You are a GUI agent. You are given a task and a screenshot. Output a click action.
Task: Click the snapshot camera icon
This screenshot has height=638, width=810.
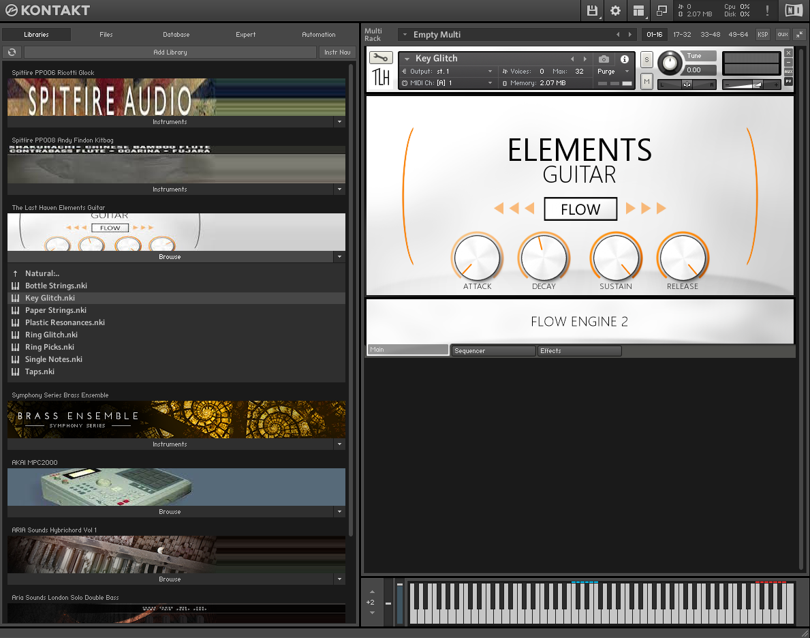coord(604,59)
